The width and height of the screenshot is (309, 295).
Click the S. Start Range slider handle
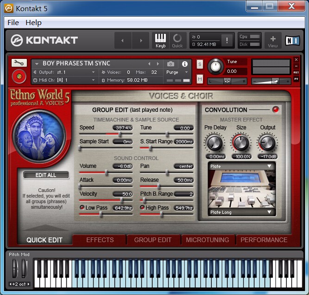(150, 148)
